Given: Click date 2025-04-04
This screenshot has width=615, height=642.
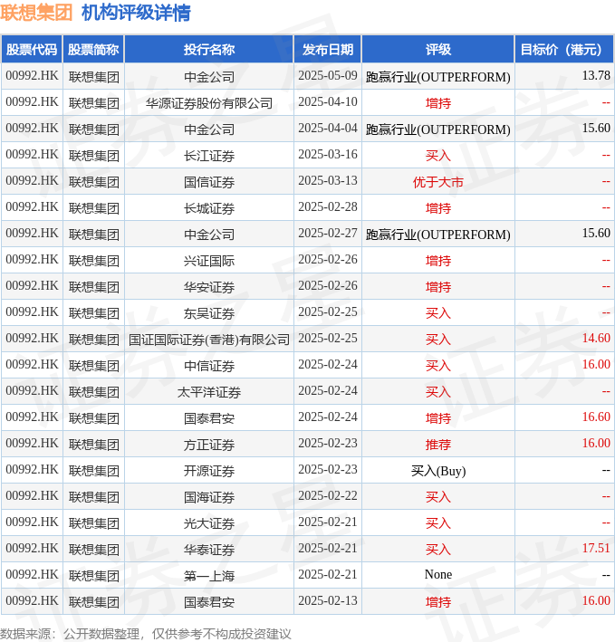Looking at the screenshot, I should click(328, 129).
